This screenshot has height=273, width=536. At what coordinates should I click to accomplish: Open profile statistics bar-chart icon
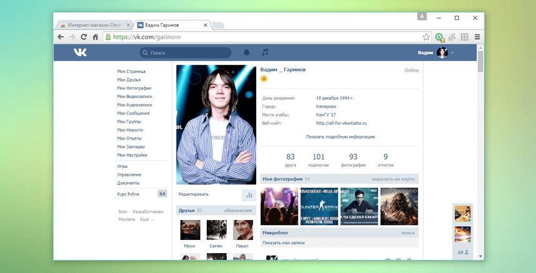[249, 195]
